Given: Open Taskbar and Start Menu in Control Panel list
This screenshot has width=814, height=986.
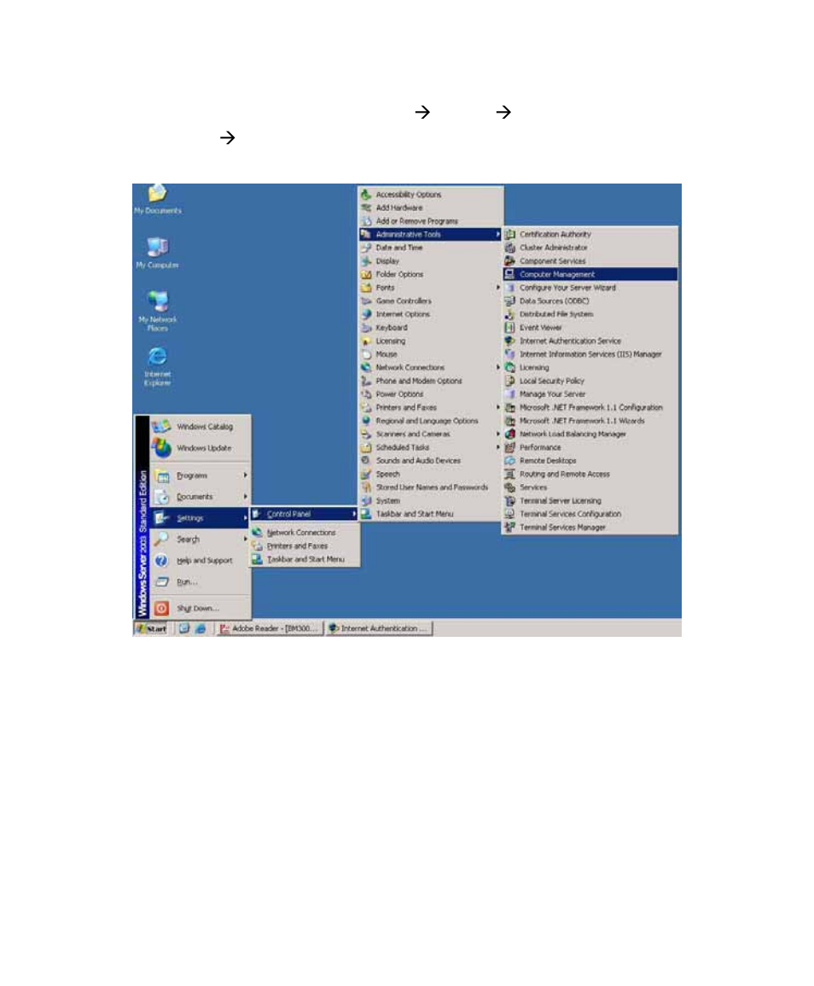Looking at the screenshot, I should [x=431, y=514].
